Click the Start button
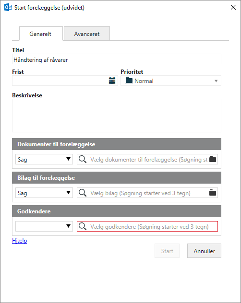Screen dimensions: 241x303 pyautogui.click(x=167, y=251)
